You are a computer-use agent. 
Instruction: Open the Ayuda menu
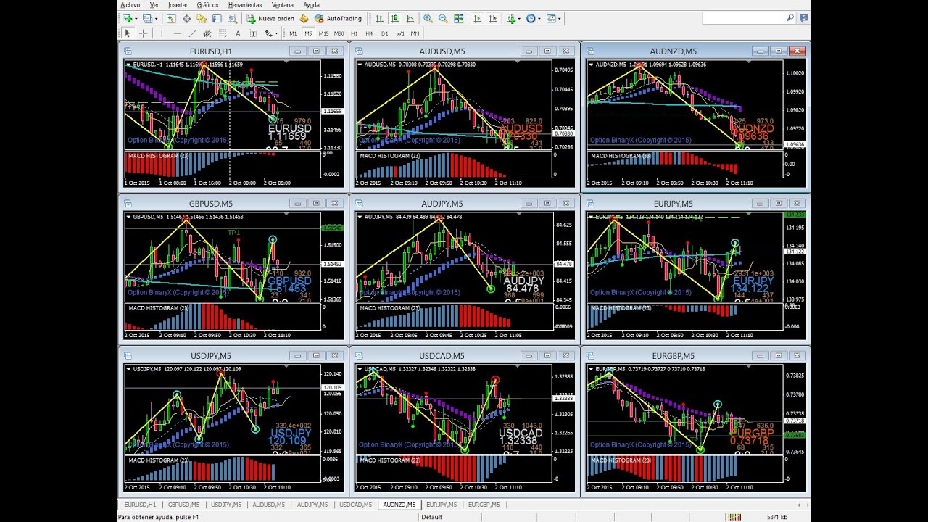pyautogui.click(x=311, y=4)
